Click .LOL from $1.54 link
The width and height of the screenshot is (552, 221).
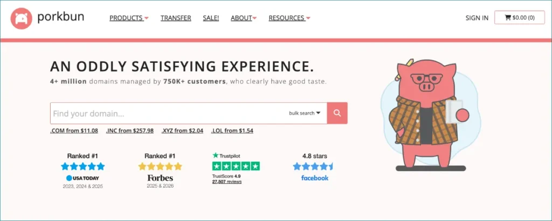232,131
